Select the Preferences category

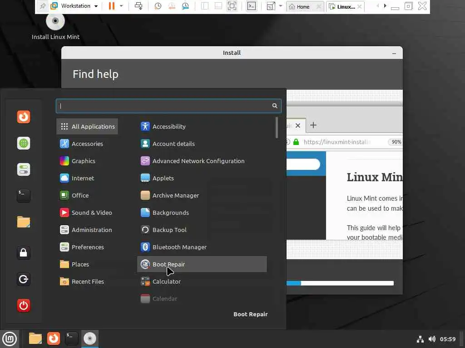pos(87,247)
